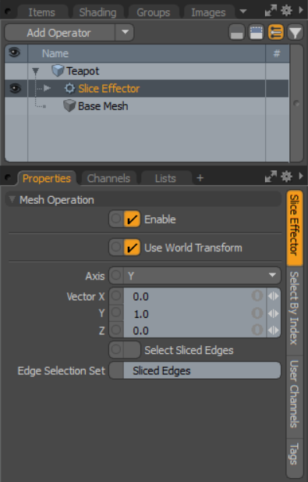This screenshot has height=482, width=308.
Task: Click the Slice Effector gear icon
Action: tap(69, 88)
